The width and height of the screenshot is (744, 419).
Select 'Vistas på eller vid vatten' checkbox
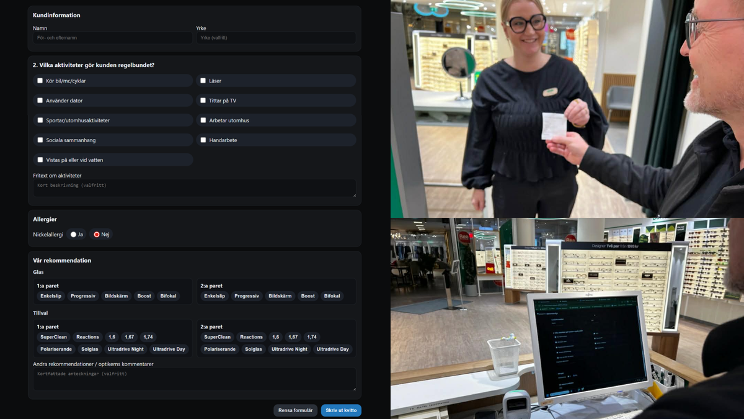click(40, 160)
